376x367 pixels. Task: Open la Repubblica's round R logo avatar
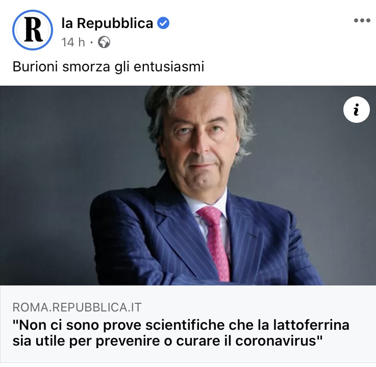tap(33, 30)
